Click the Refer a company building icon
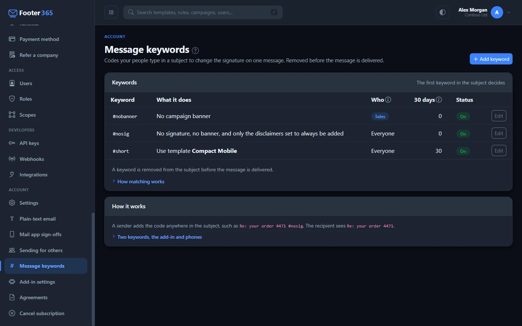Viewport: 522px width, 326px height. coord(12,55)
